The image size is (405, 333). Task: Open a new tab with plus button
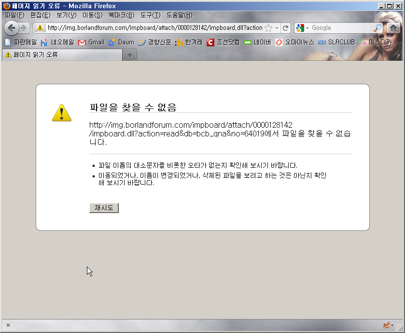[129, 55]
